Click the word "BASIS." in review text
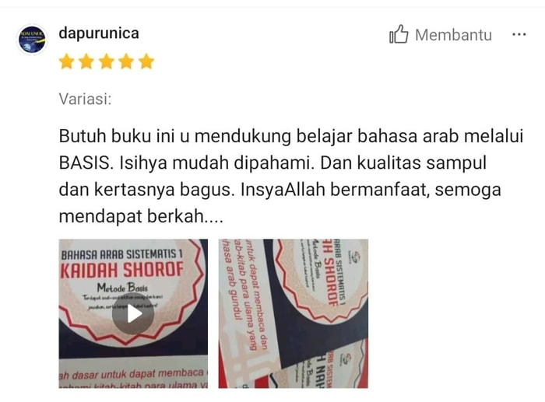The image size is (545, 402). click(86, 163)
